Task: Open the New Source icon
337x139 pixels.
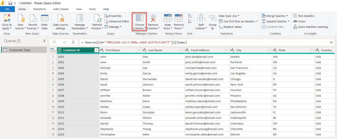Action: coord(21,18)
